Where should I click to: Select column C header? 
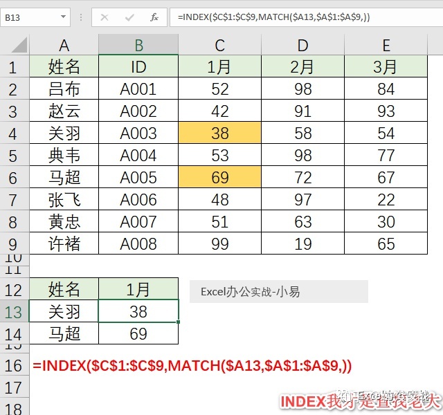(220, 45)
